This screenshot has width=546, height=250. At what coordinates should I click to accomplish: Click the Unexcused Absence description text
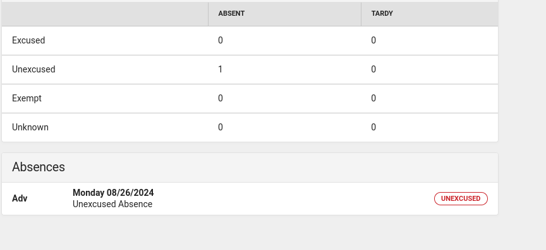point(112,204)
